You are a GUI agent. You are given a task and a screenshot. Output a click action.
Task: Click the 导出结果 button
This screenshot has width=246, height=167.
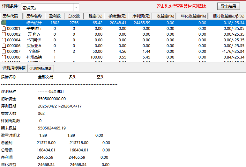tap(228, 6)
